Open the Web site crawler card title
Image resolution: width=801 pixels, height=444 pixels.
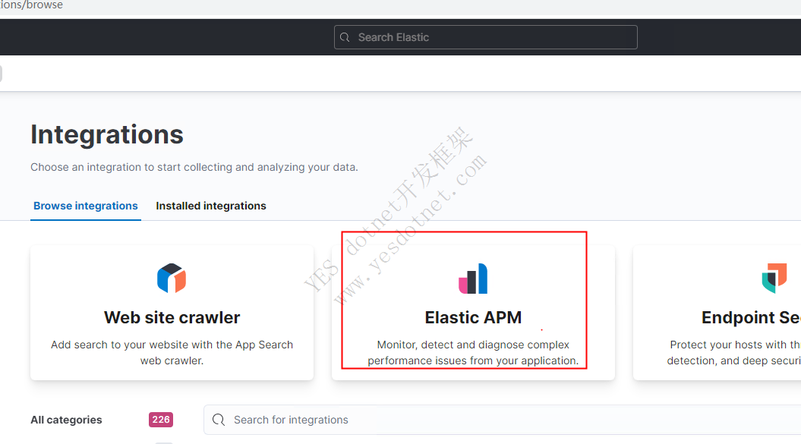coord(172,317)
